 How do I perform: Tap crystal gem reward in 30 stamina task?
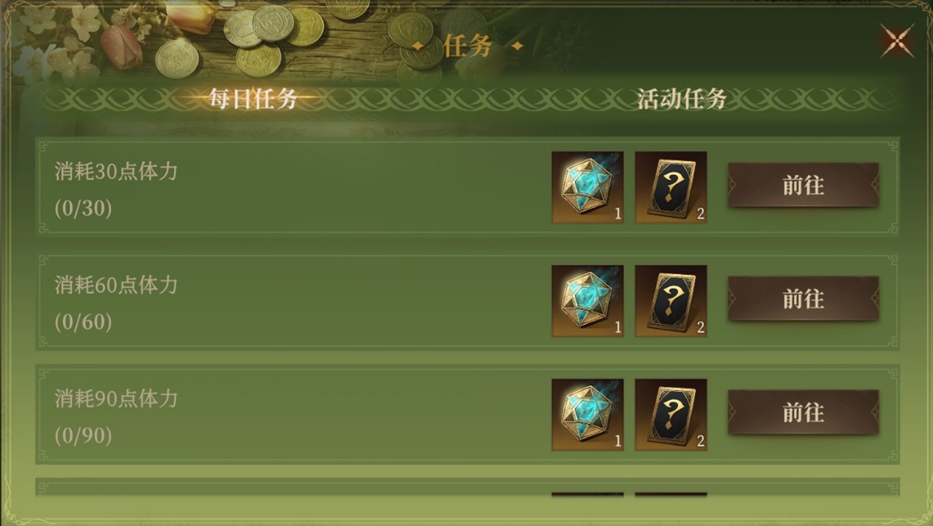(587, 187)
